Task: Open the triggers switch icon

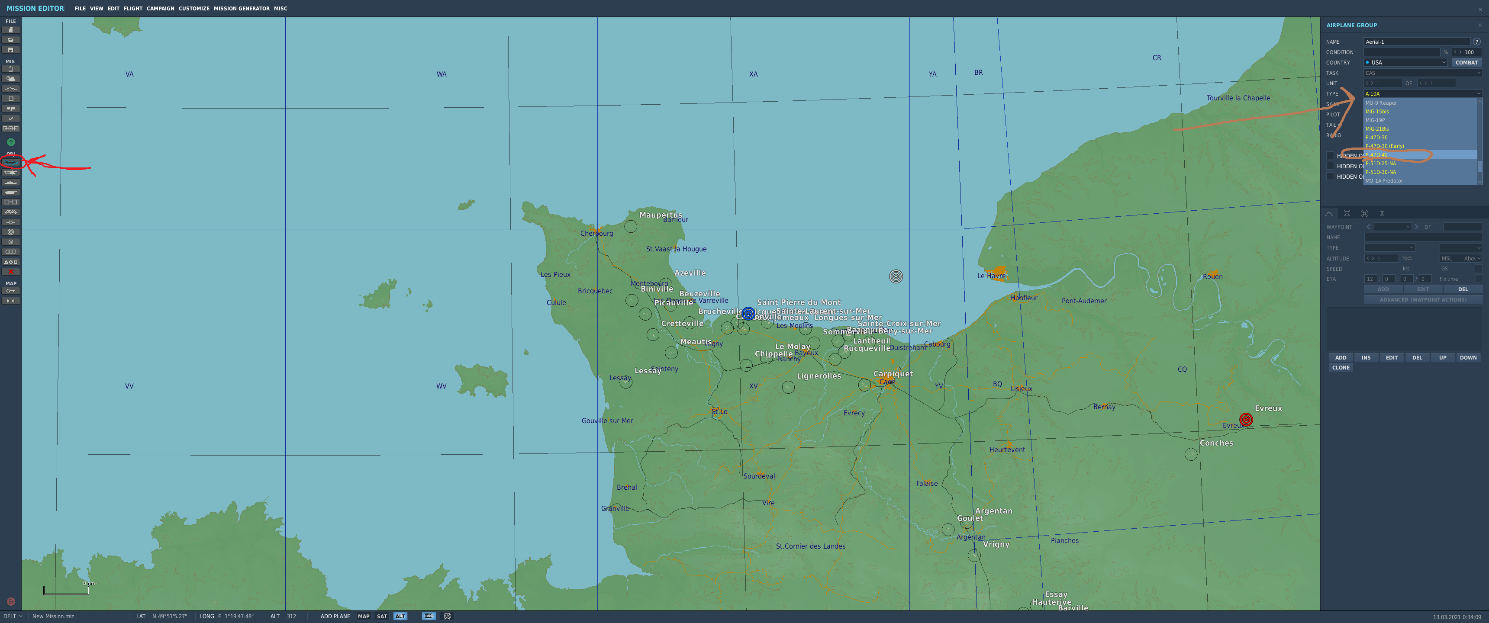Action: pos(10,88)
